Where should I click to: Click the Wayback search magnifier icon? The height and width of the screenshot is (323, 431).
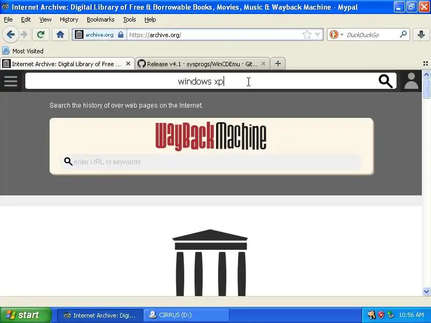click(68, 161)
